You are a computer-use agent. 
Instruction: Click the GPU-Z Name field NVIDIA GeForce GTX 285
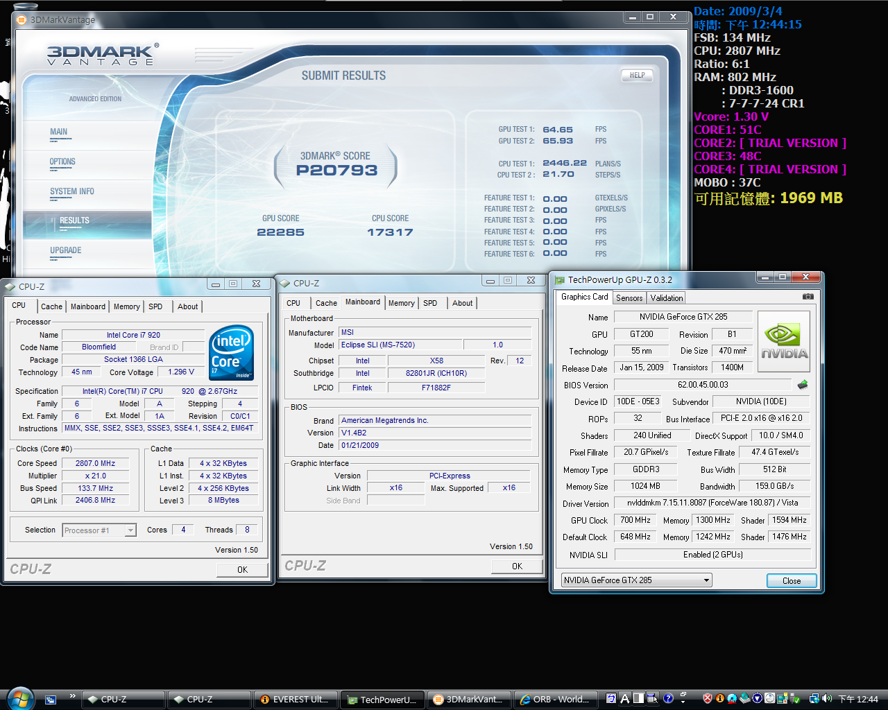683,317
